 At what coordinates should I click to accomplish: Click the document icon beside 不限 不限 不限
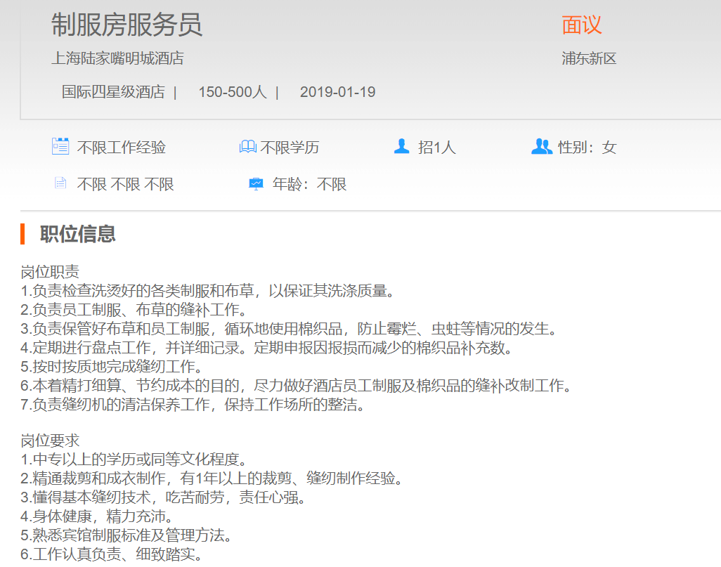60,183
